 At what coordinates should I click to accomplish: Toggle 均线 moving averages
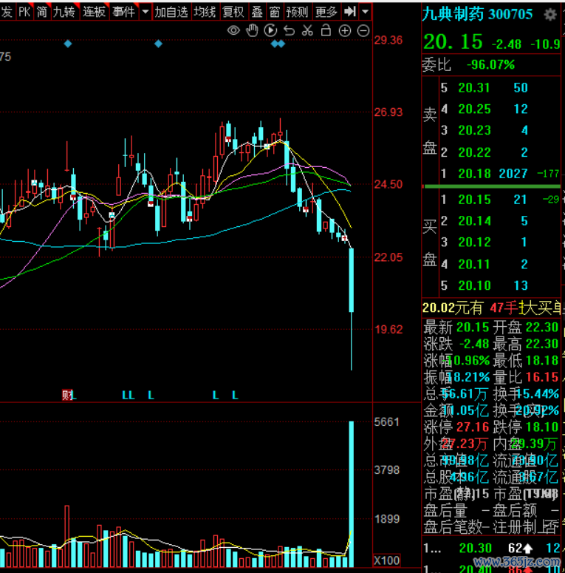205,12
